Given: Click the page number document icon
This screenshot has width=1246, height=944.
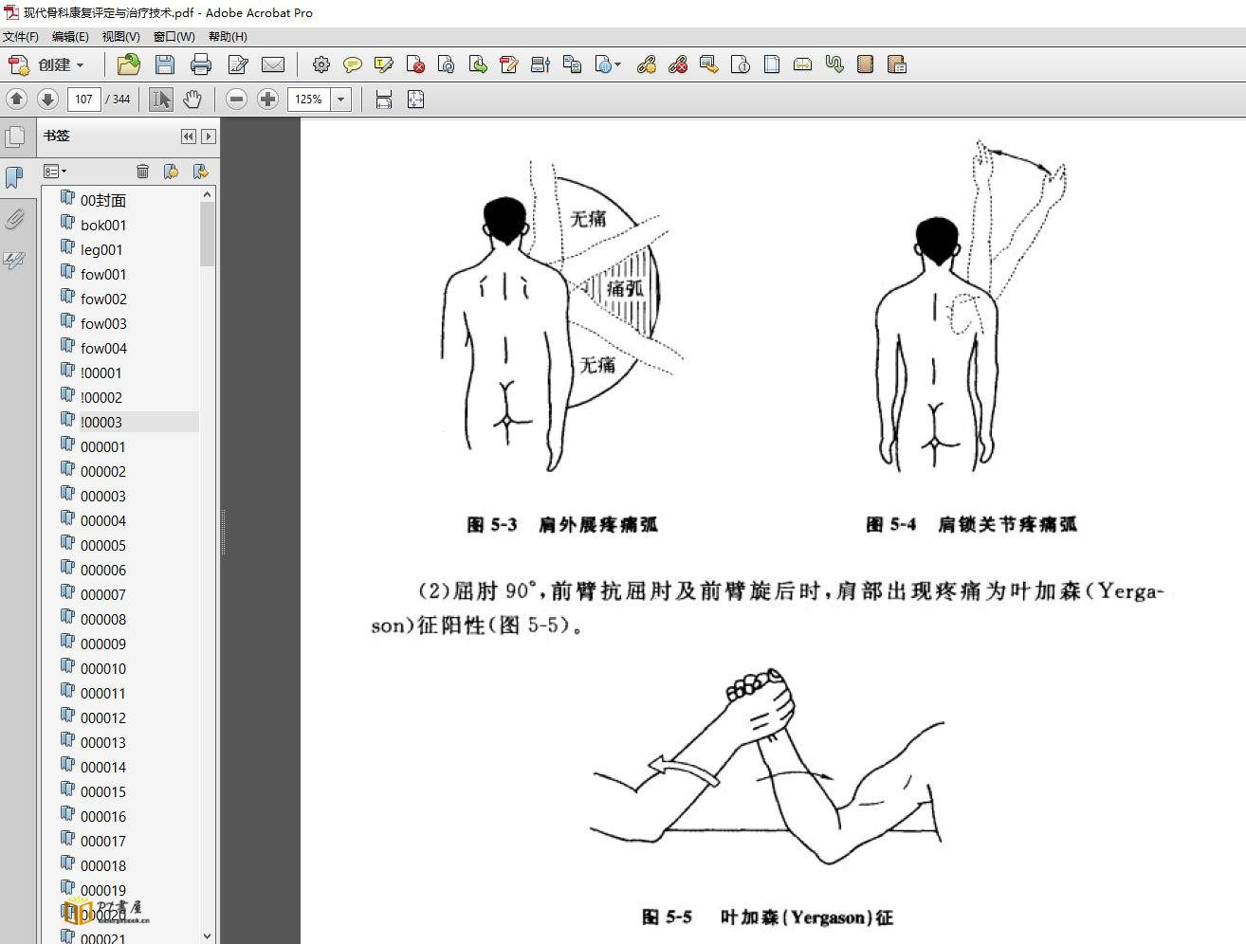Looking at the screenshot, I should (741, 64).
